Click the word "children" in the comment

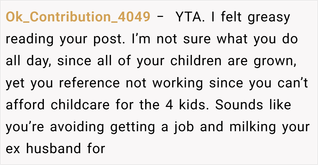[196, 61]
